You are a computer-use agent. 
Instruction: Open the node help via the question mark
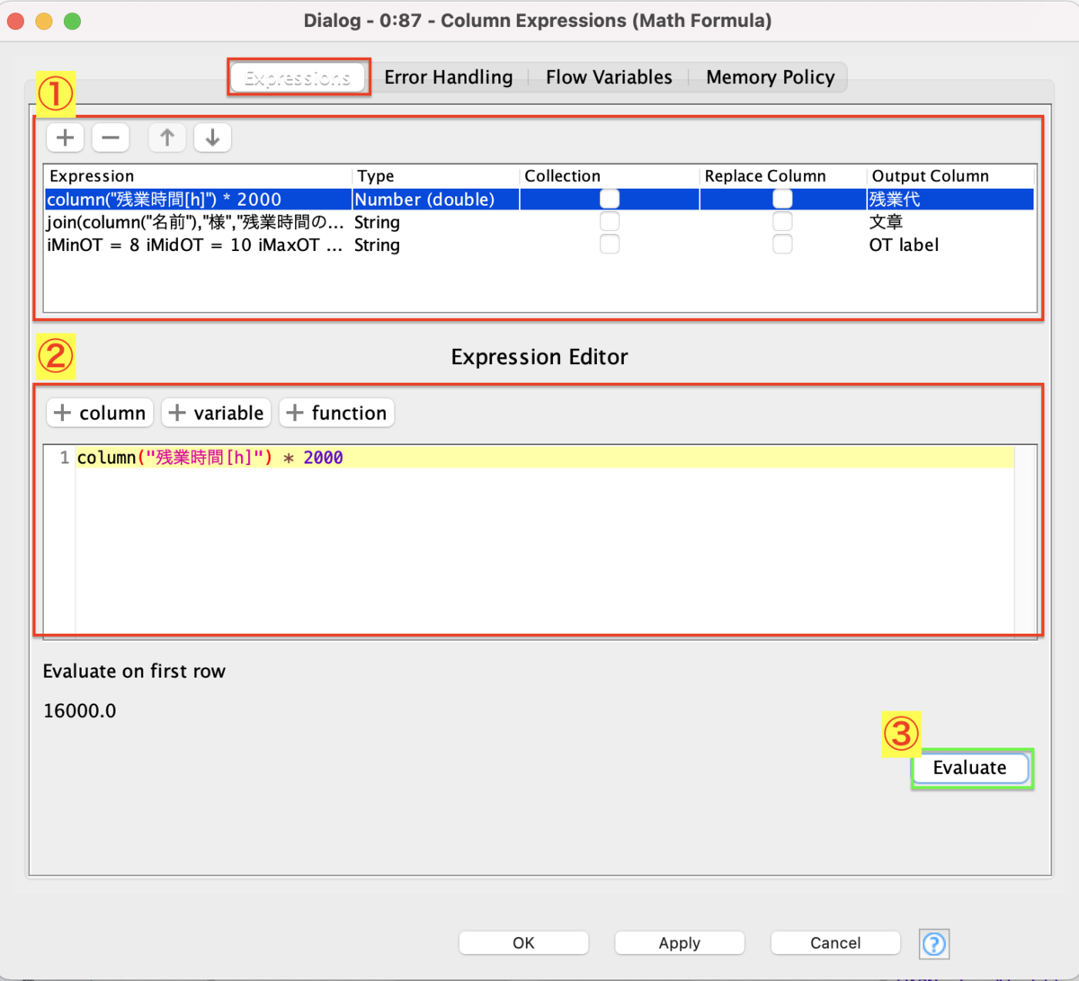tap(933, 943)
